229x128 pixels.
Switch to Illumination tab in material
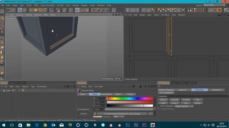pyautogui.click(x=107, y=94)
